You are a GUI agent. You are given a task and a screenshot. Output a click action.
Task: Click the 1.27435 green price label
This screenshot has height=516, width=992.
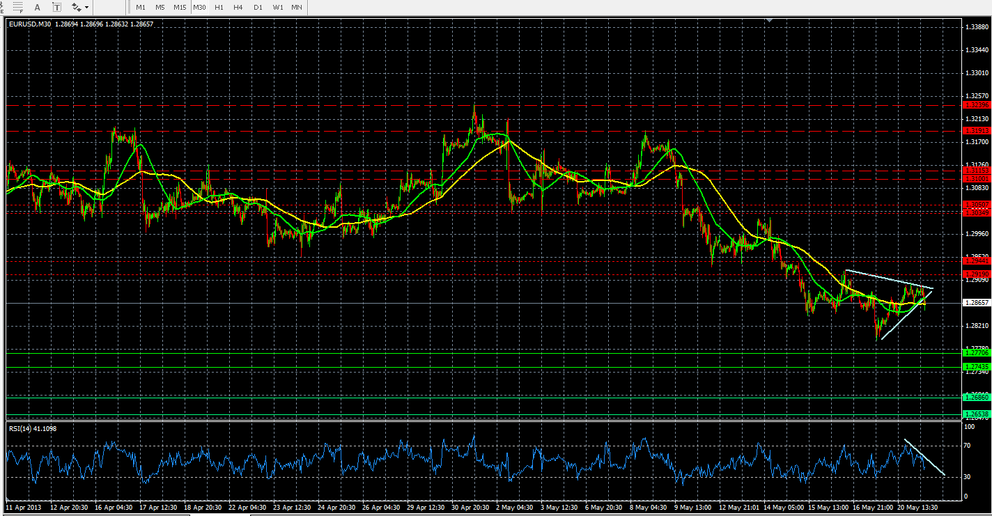[x=975, y=366]
